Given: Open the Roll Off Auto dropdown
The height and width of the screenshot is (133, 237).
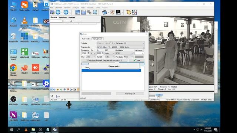Looking at the screenshot, I should [110, 57].
